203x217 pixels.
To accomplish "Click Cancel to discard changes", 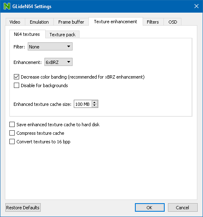I will (183, 208).
